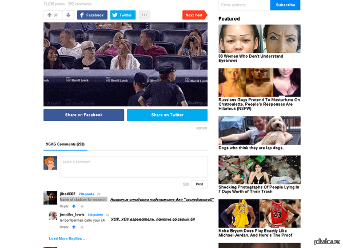
Task: Open 33 Women Who Don't Understand Eyebrows thumbnail
Action: point(260,39)
